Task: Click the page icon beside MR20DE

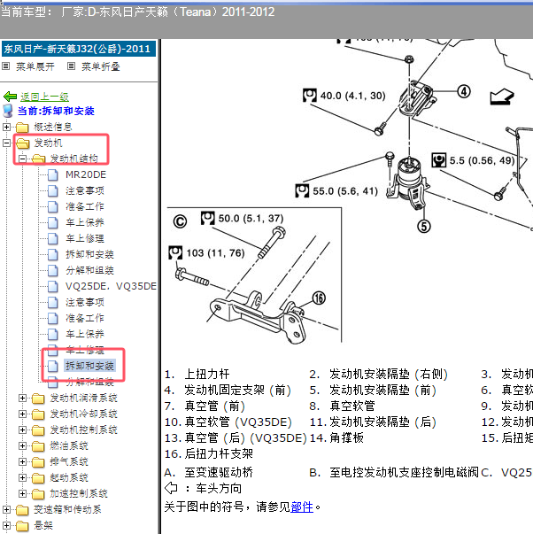Action: (x=53, y=175)
